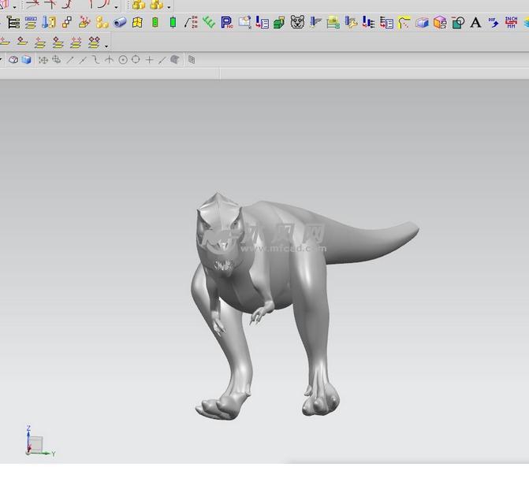Screen dimensions: 529x478
Task: Switch to wireframe cube display style
Action: pos(13,60)
